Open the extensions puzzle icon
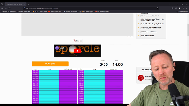This screenshot has height=106, width=189. [183, 8]
